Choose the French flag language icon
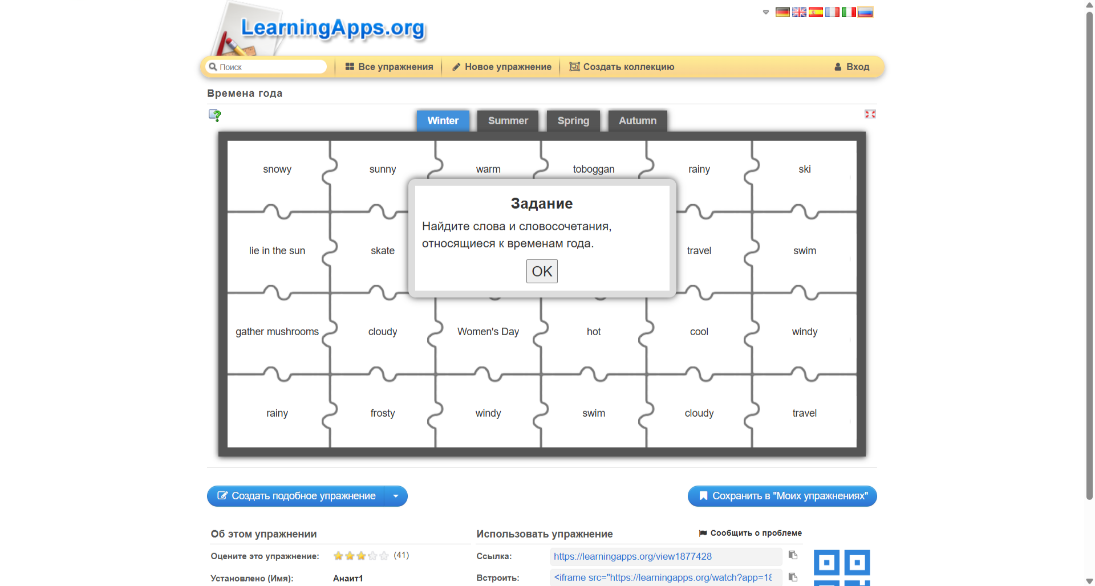 tap(832, 12)
